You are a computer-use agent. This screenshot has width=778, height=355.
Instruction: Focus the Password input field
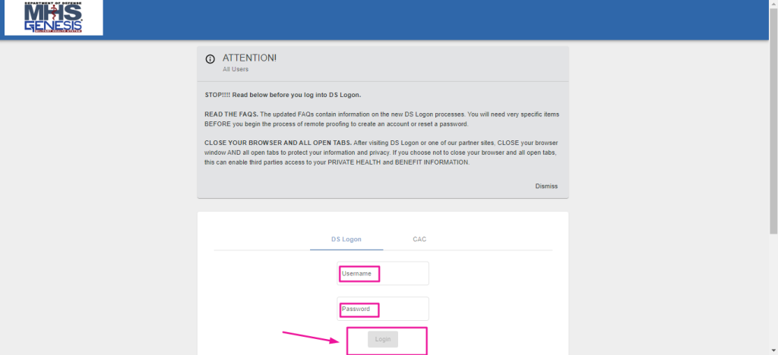pos(383,309)
